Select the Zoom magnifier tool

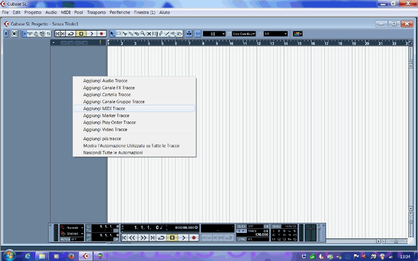point(143,34)
